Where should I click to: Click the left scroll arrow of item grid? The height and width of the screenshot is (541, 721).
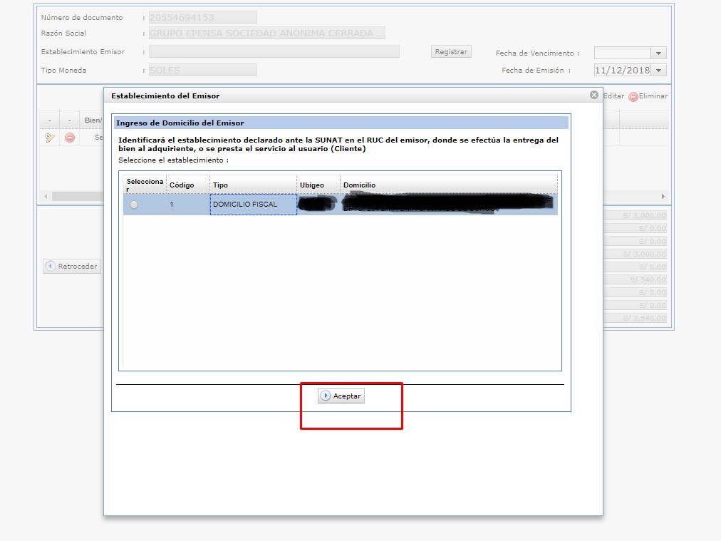click(x=46, y=197)
